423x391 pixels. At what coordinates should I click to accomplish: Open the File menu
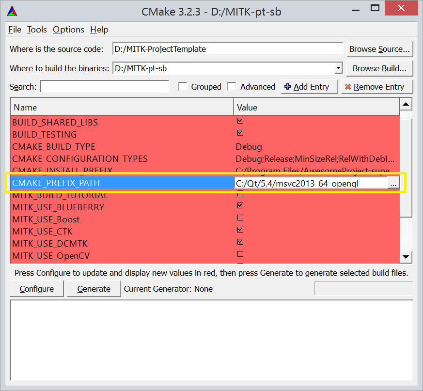(15, 30)
